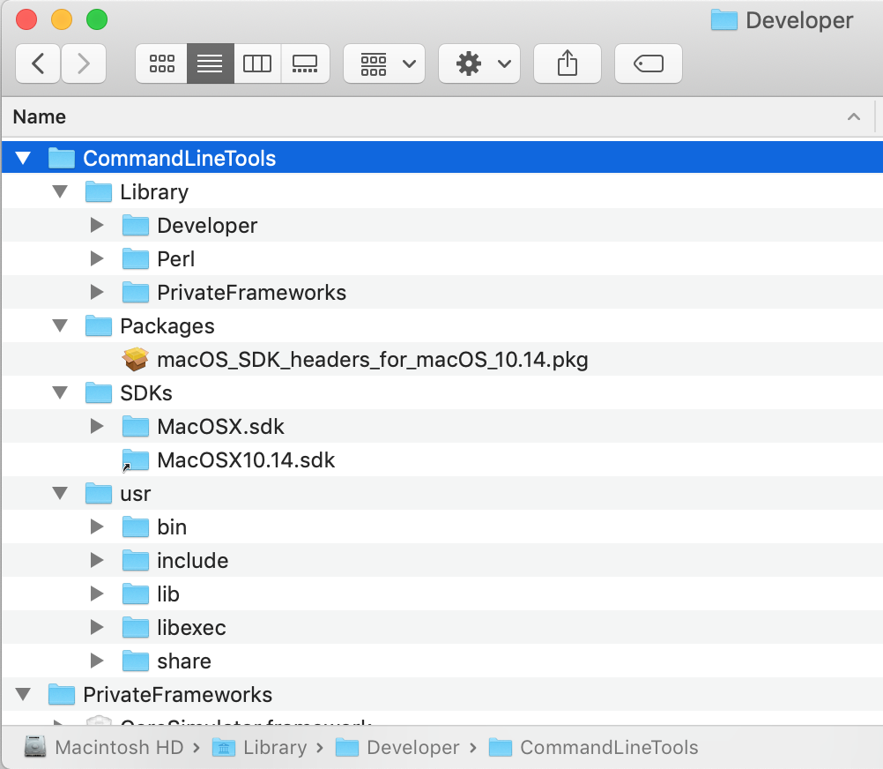Collapse the CommandLineTools folder
883x769 pixels.
tap(23, 159)
